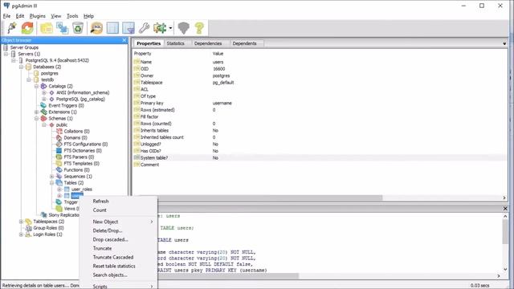Select FTS Parsers (0) in tree
Viewport: 514px width, 289px height.
tap(79, 157)
